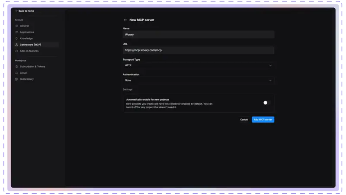
Task: Click the Account section header
Action: 19,20
